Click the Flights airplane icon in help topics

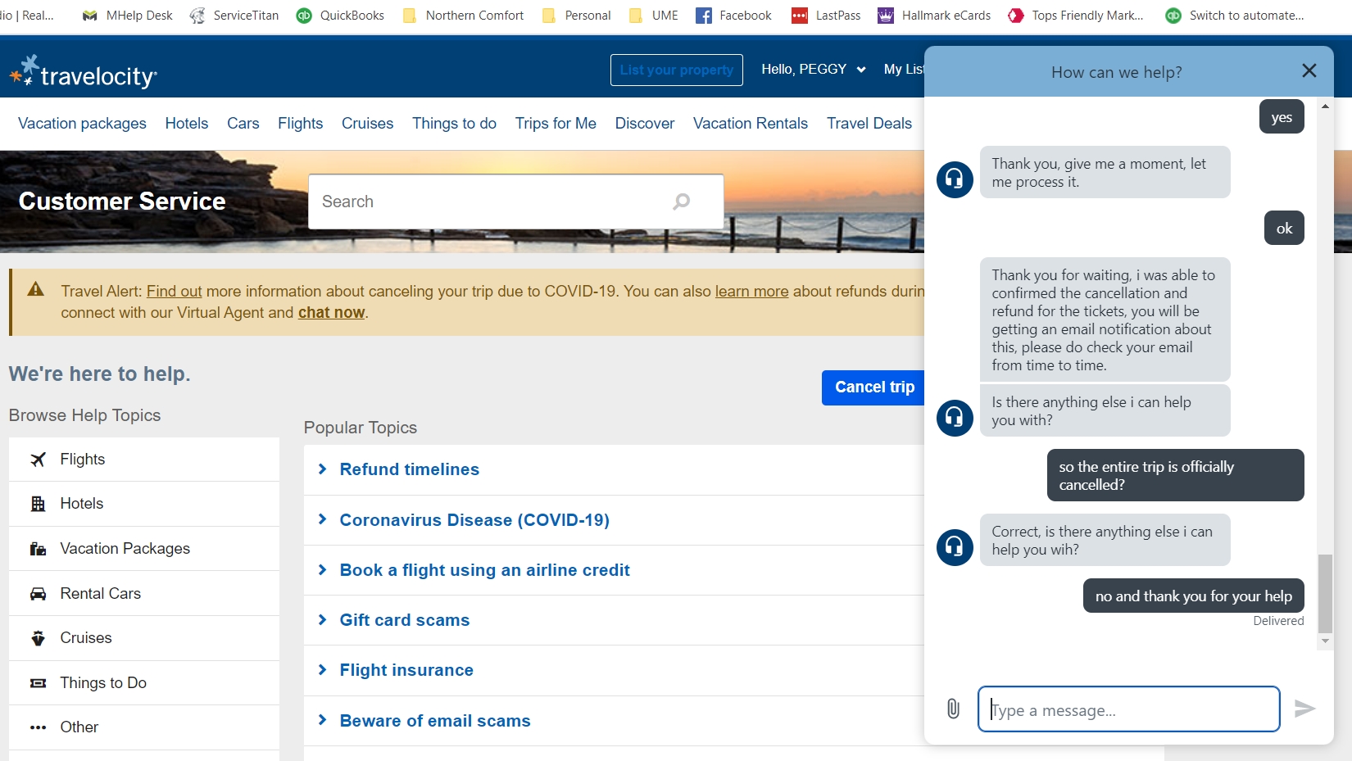pyautogui.click(x=38, y=460)
